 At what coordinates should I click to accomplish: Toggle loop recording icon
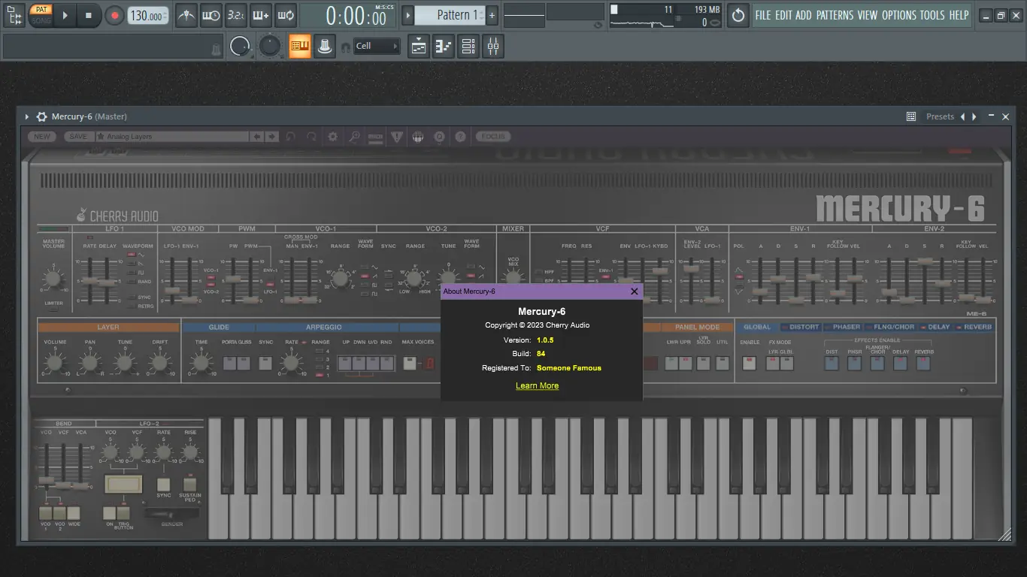[286, 15]
